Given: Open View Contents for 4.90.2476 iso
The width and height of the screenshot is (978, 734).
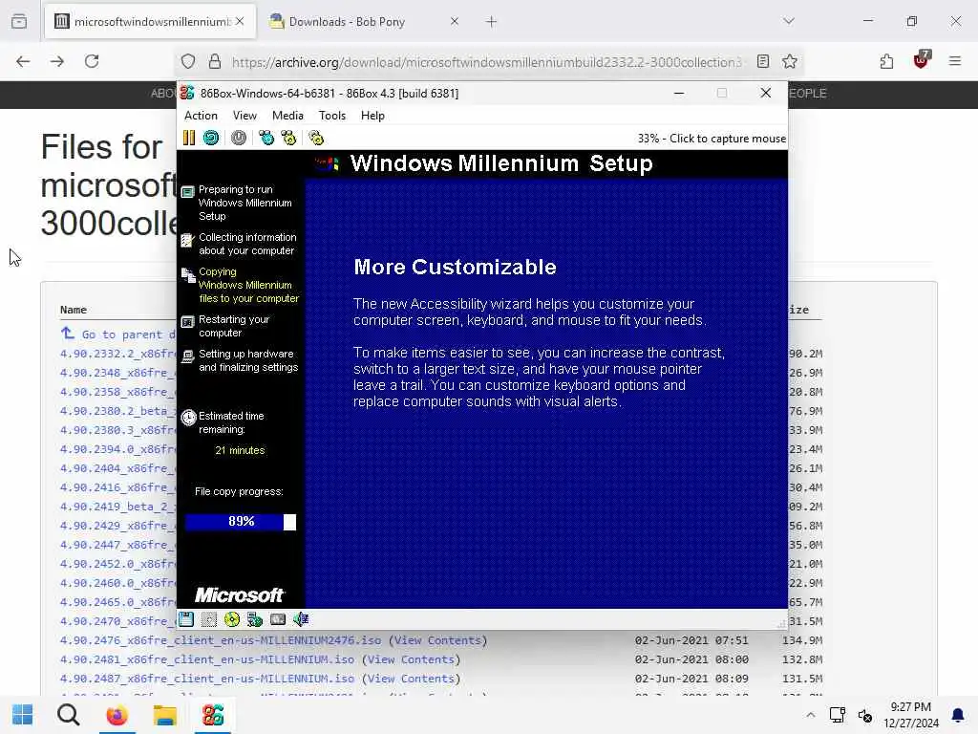Looking at the screenshot, I should click(x=437, y=640).
